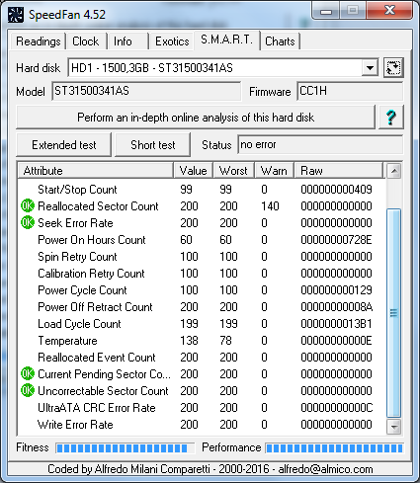
Task: Sort by the Attribute column header
Action: (x=96, y=171)
